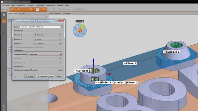
Task: Select the Cylinder 1 label in 3D view
Action: click(83, 71)
